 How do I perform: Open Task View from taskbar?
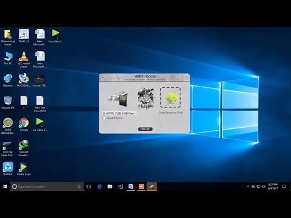point(89,187)
